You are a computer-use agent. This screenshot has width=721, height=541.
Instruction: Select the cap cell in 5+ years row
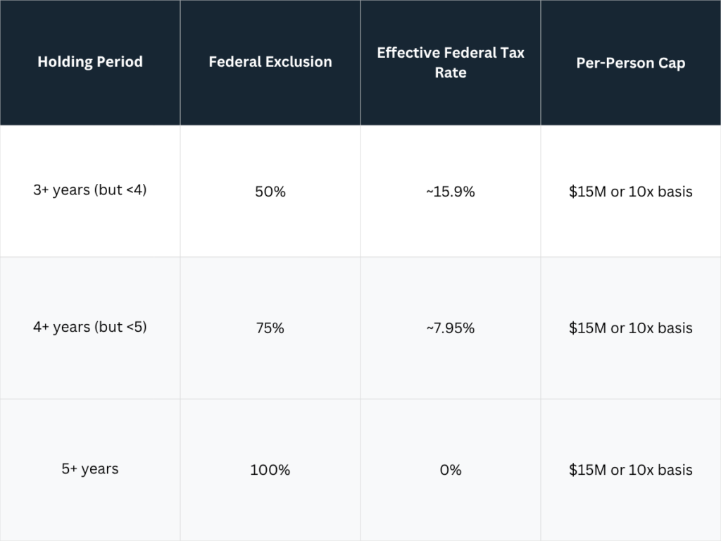631,470
